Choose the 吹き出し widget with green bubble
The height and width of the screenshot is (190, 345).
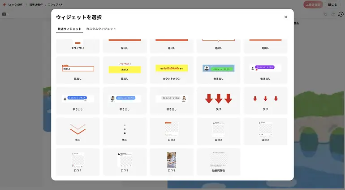(x=218, y=70)
